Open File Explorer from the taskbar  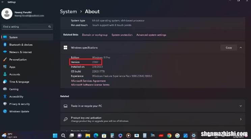click(x=88, y=136)
